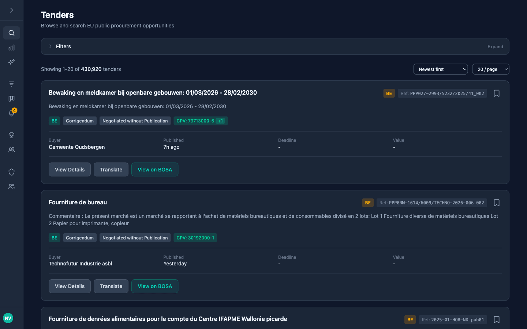Open the filter icon in the sidebar

coord(11,84)
